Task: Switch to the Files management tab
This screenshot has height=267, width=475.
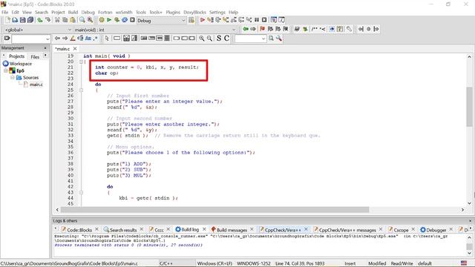Action: coord(35,56)
